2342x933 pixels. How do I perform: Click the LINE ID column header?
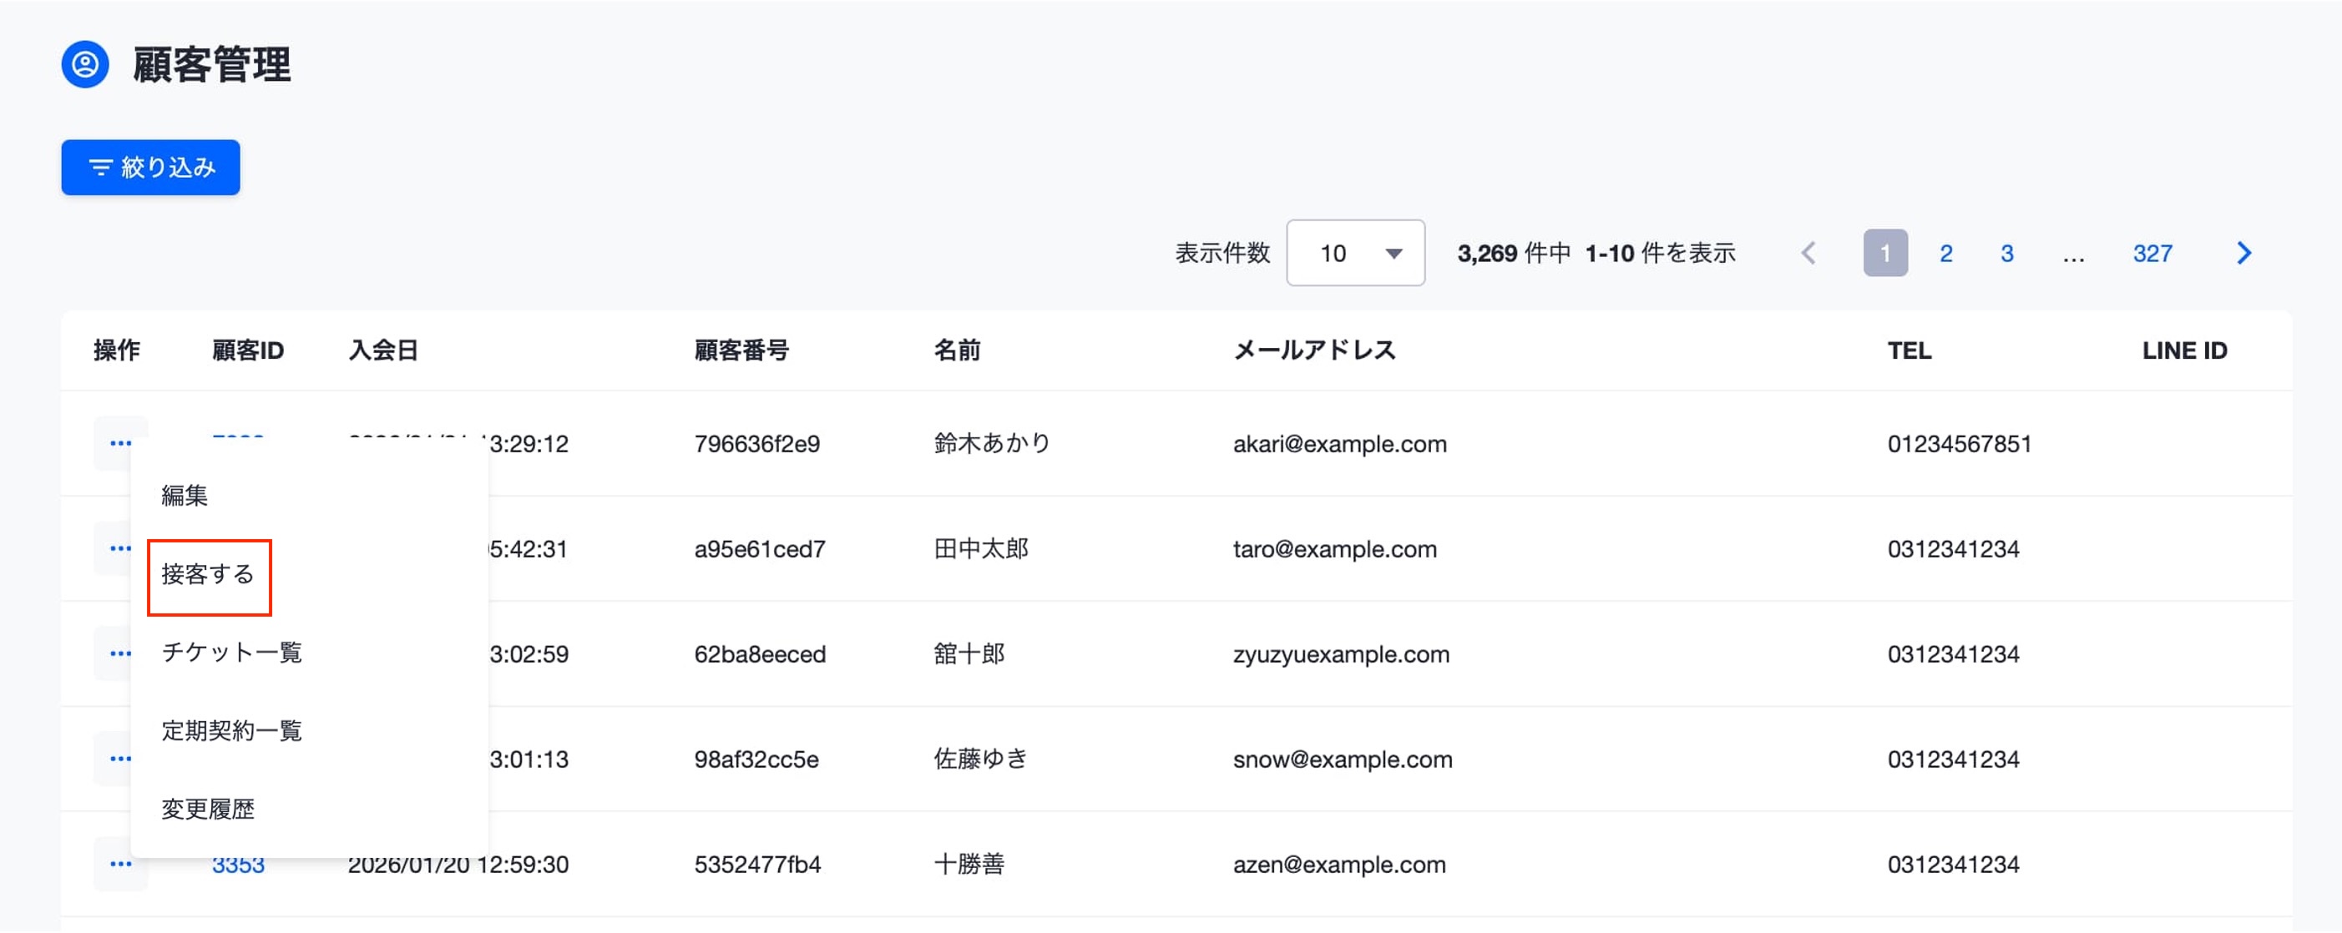click(2185, 351)
